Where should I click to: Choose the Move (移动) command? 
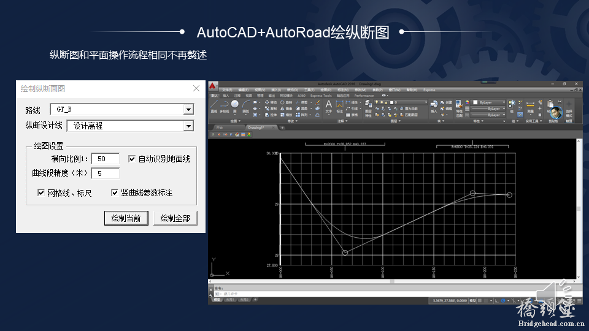[x=271, y=102]
